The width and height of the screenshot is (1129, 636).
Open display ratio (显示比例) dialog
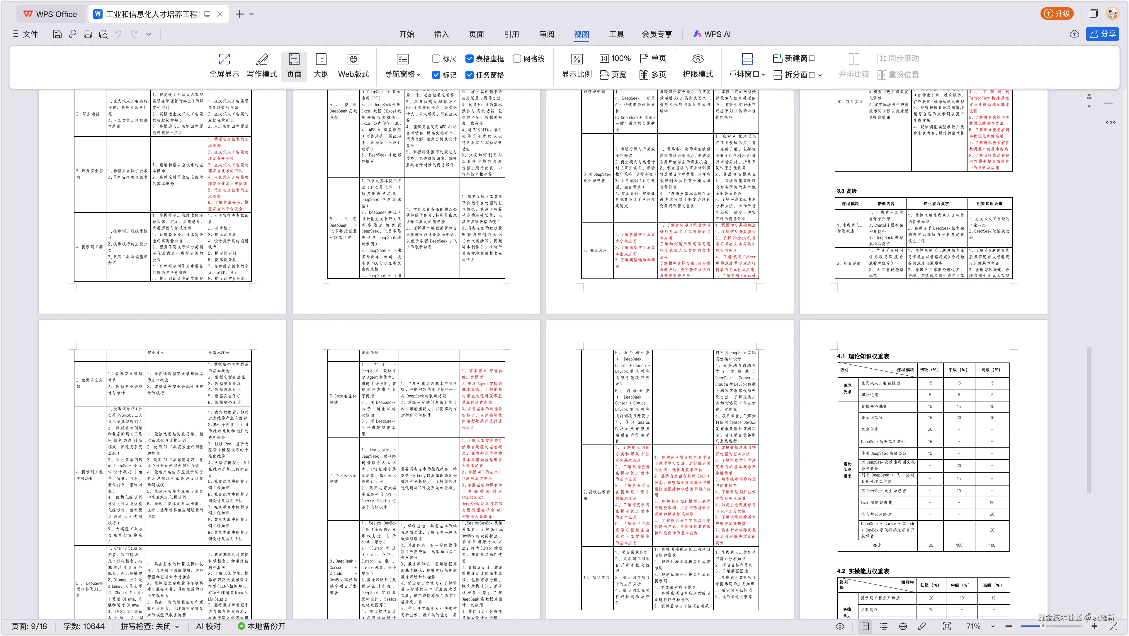click(576, 66)
